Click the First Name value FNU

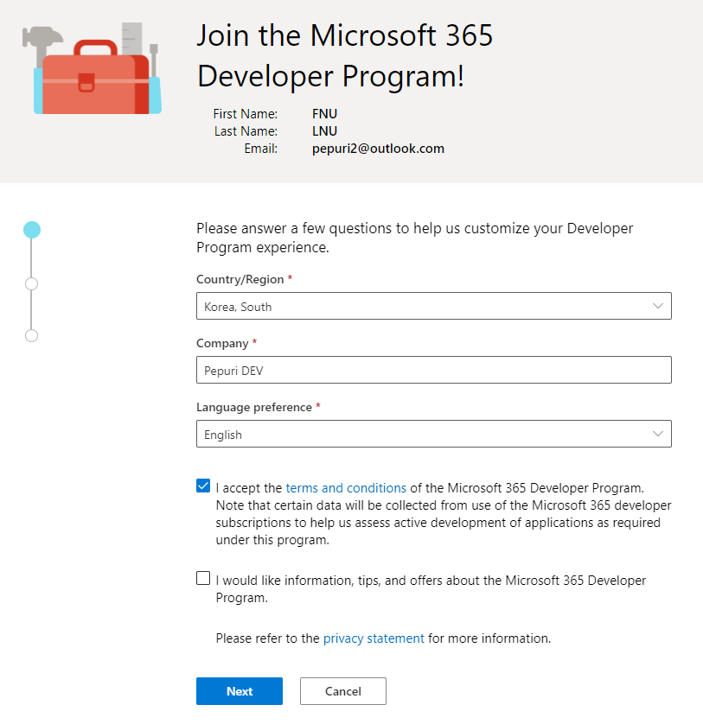pyautogui.click(x=324, y=114)
